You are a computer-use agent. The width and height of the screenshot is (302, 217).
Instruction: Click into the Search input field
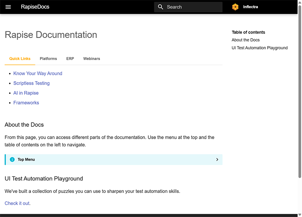[x=193, y=7]
